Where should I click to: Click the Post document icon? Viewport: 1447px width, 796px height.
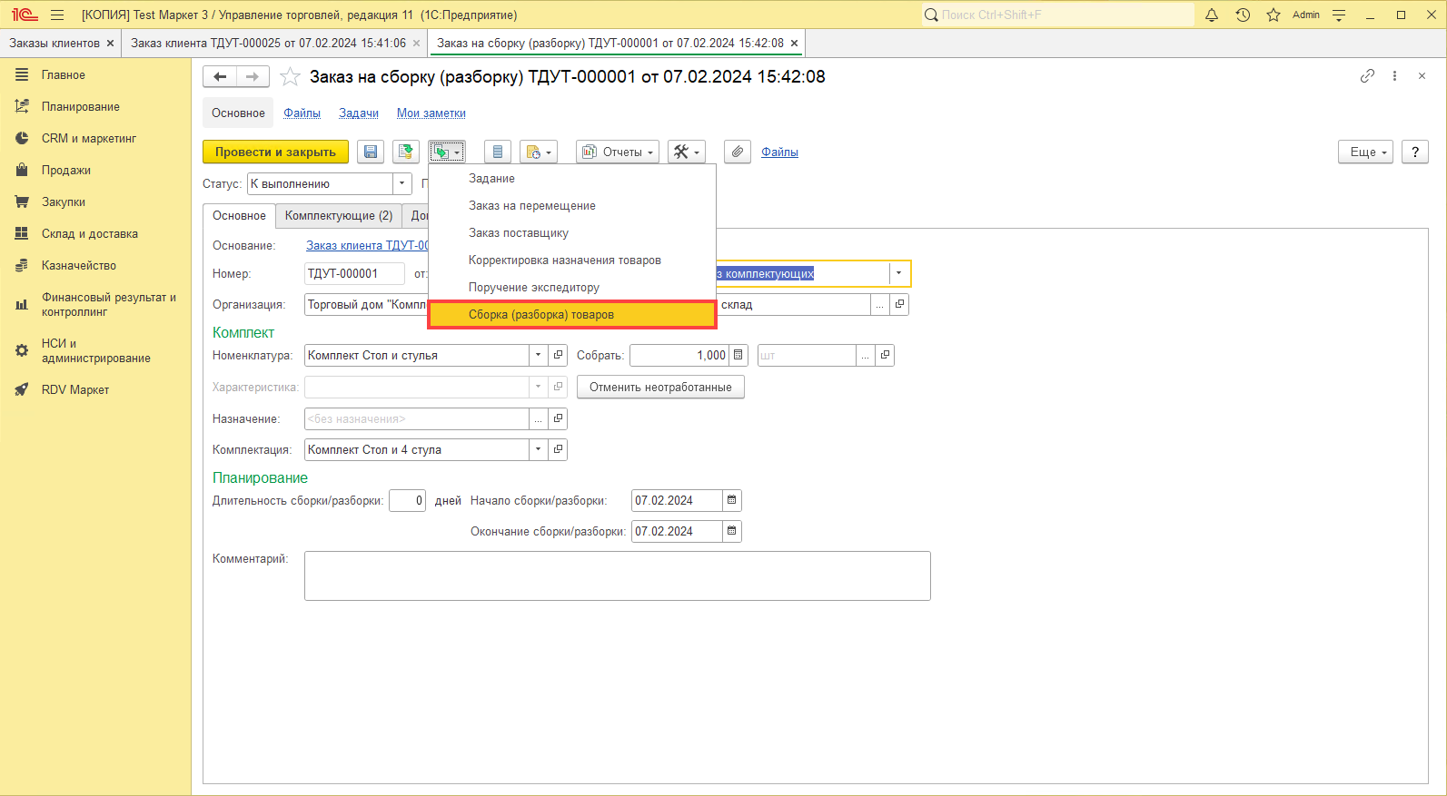tap(406, 152)
